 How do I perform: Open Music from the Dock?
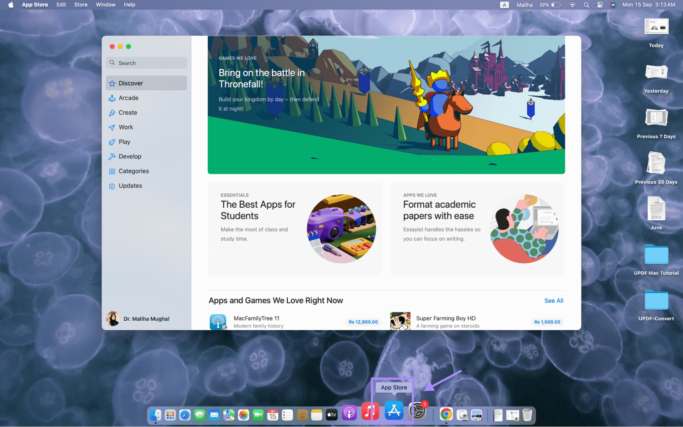tap(370, 411)
